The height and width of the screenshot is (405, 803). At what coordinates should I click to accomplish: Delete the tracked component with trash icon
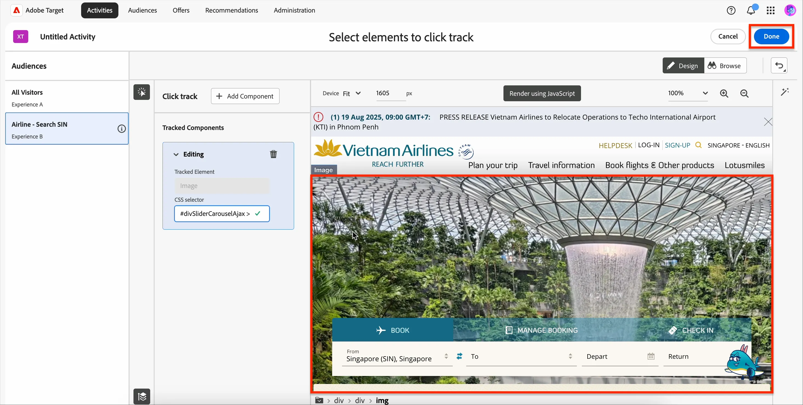coord(274,154)
